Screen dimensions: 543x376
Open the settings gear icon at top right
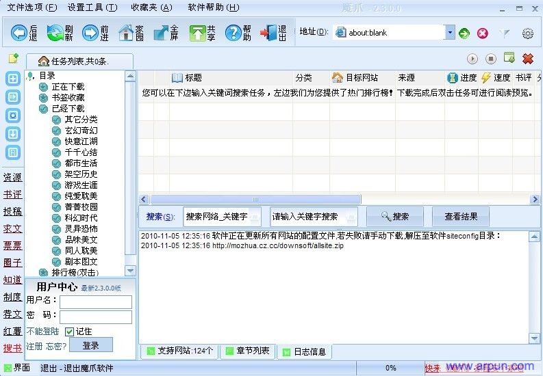pyautogui.click(x=527, y=33)
